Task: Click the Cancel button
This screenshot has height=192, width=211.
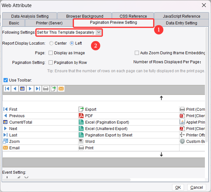Action: [x=197, y=187]
